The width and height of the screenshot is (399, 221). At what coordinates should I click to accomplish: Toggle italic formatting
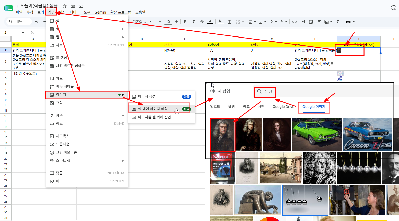[194, 22]
